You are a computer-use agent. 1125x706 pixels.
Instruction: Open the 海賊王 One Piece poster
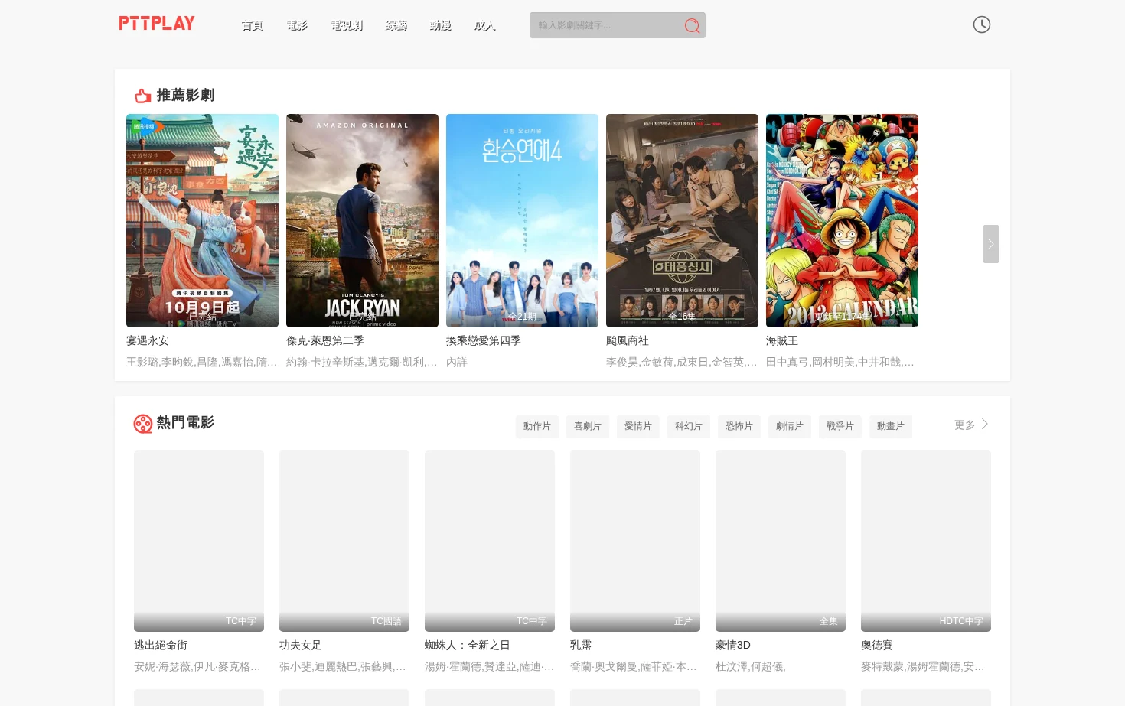[x=842, y=220]
